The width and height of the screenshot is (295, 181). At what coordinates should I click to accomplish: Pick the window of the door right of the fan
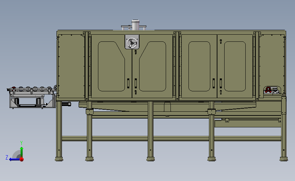pyautogui.click(x=152, y=66)
